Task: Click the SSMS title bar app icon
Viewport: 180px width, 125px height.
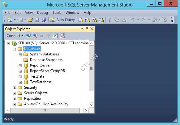Action: (5, 5)
